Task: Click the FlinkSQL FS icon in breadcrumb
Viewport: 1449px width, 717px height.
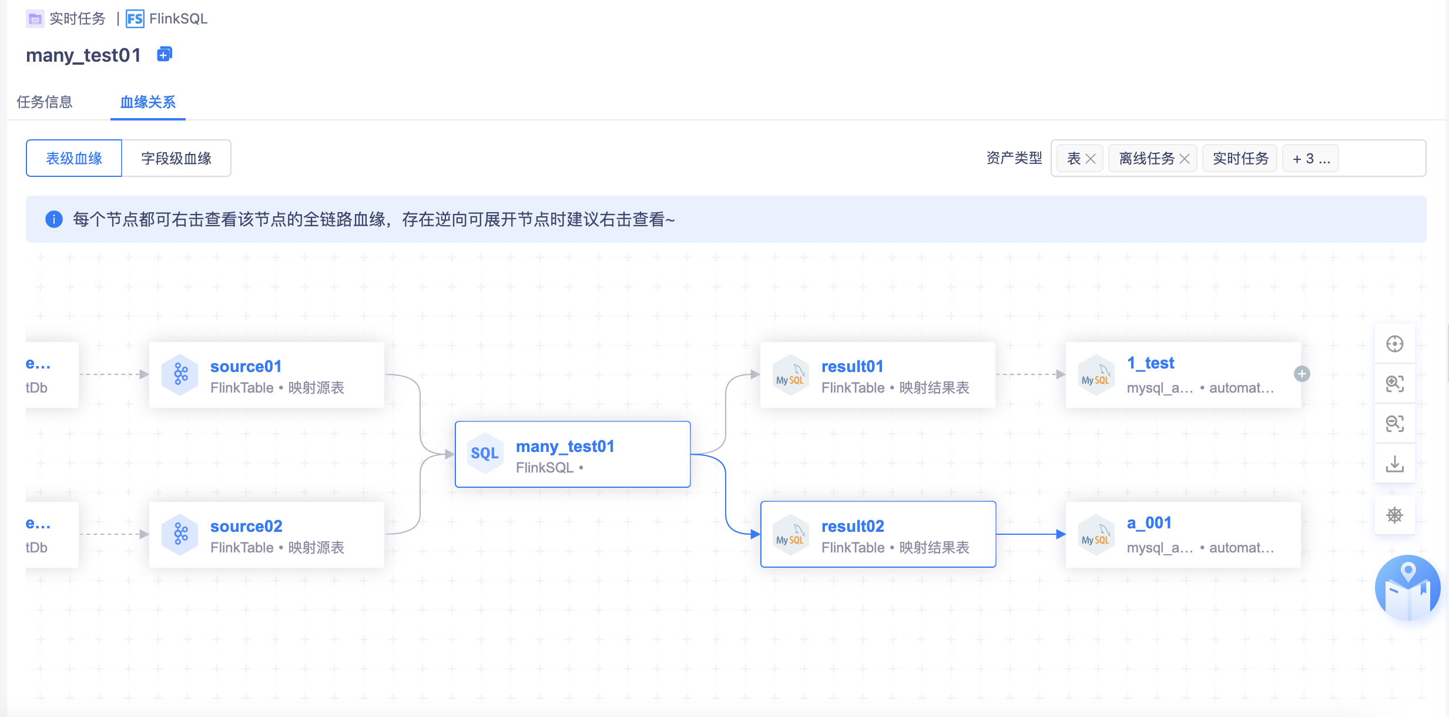Action: tap(135, 19)
